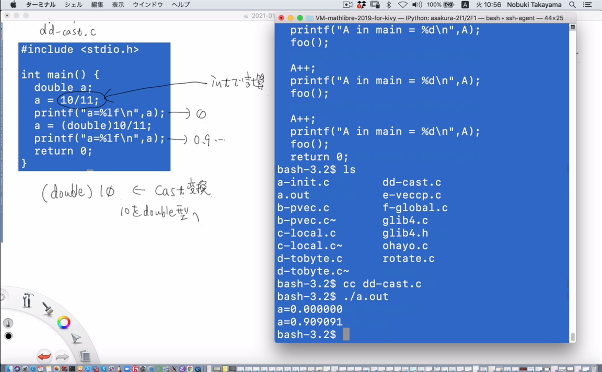The image size is (602, 372).
Task: Open the R app in the Dock
Action: pos(151,369)
